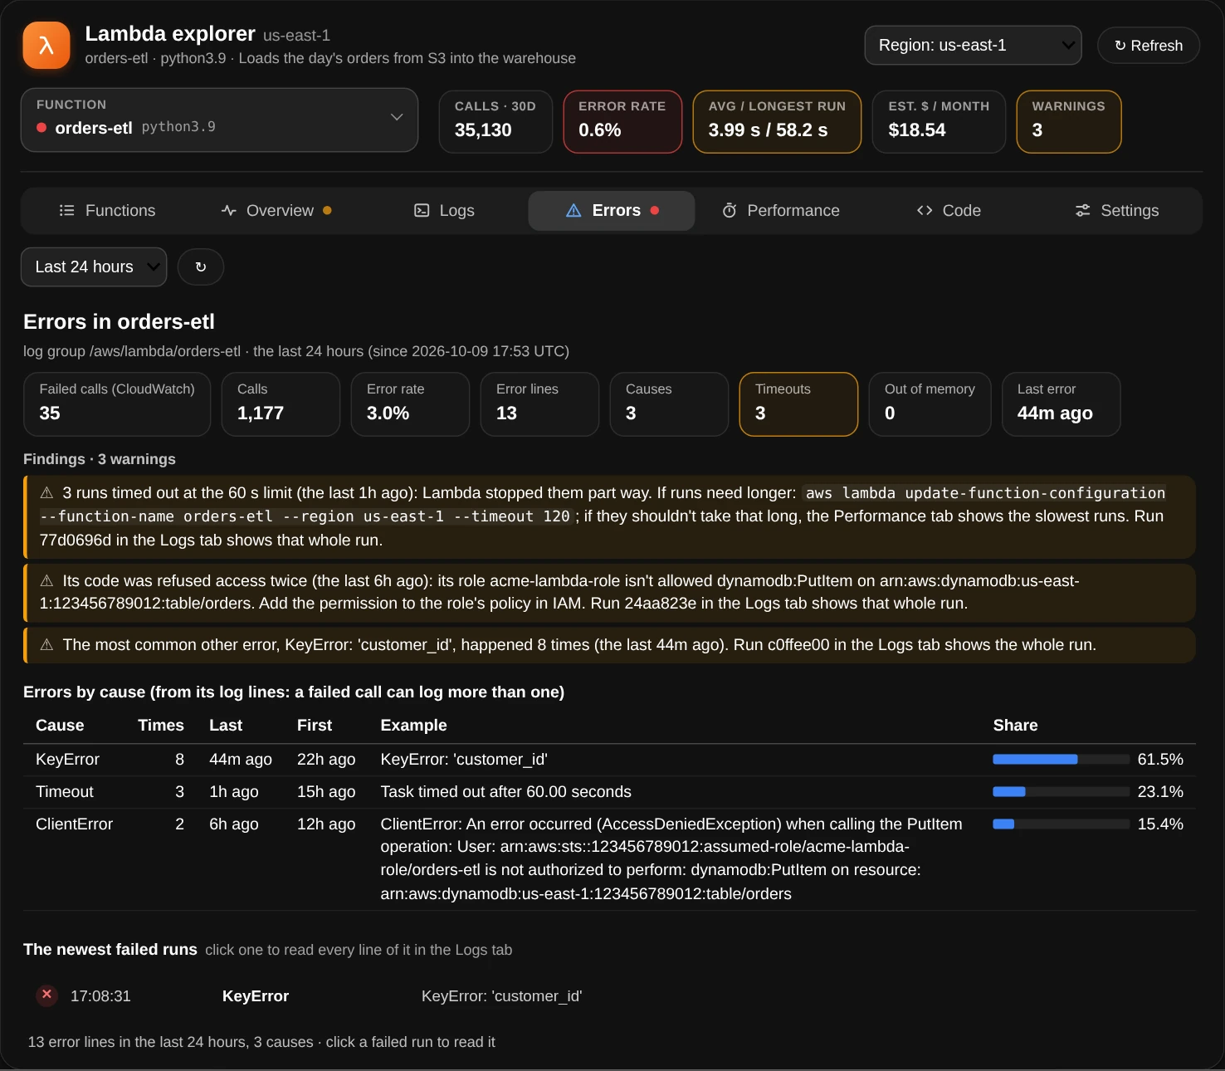
Task: Click the Share column header
Action: coord(1015,726)
